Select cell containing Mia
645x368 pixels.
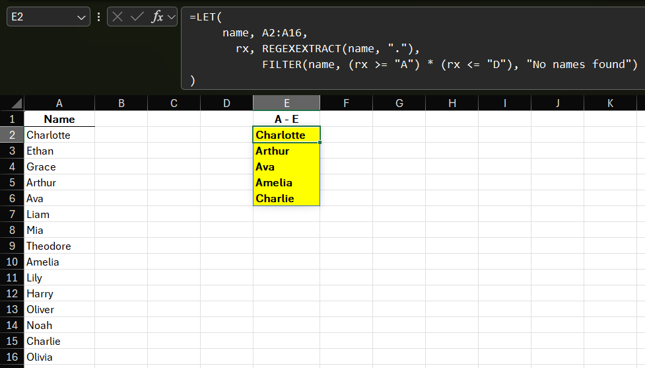tap(59, 230)
